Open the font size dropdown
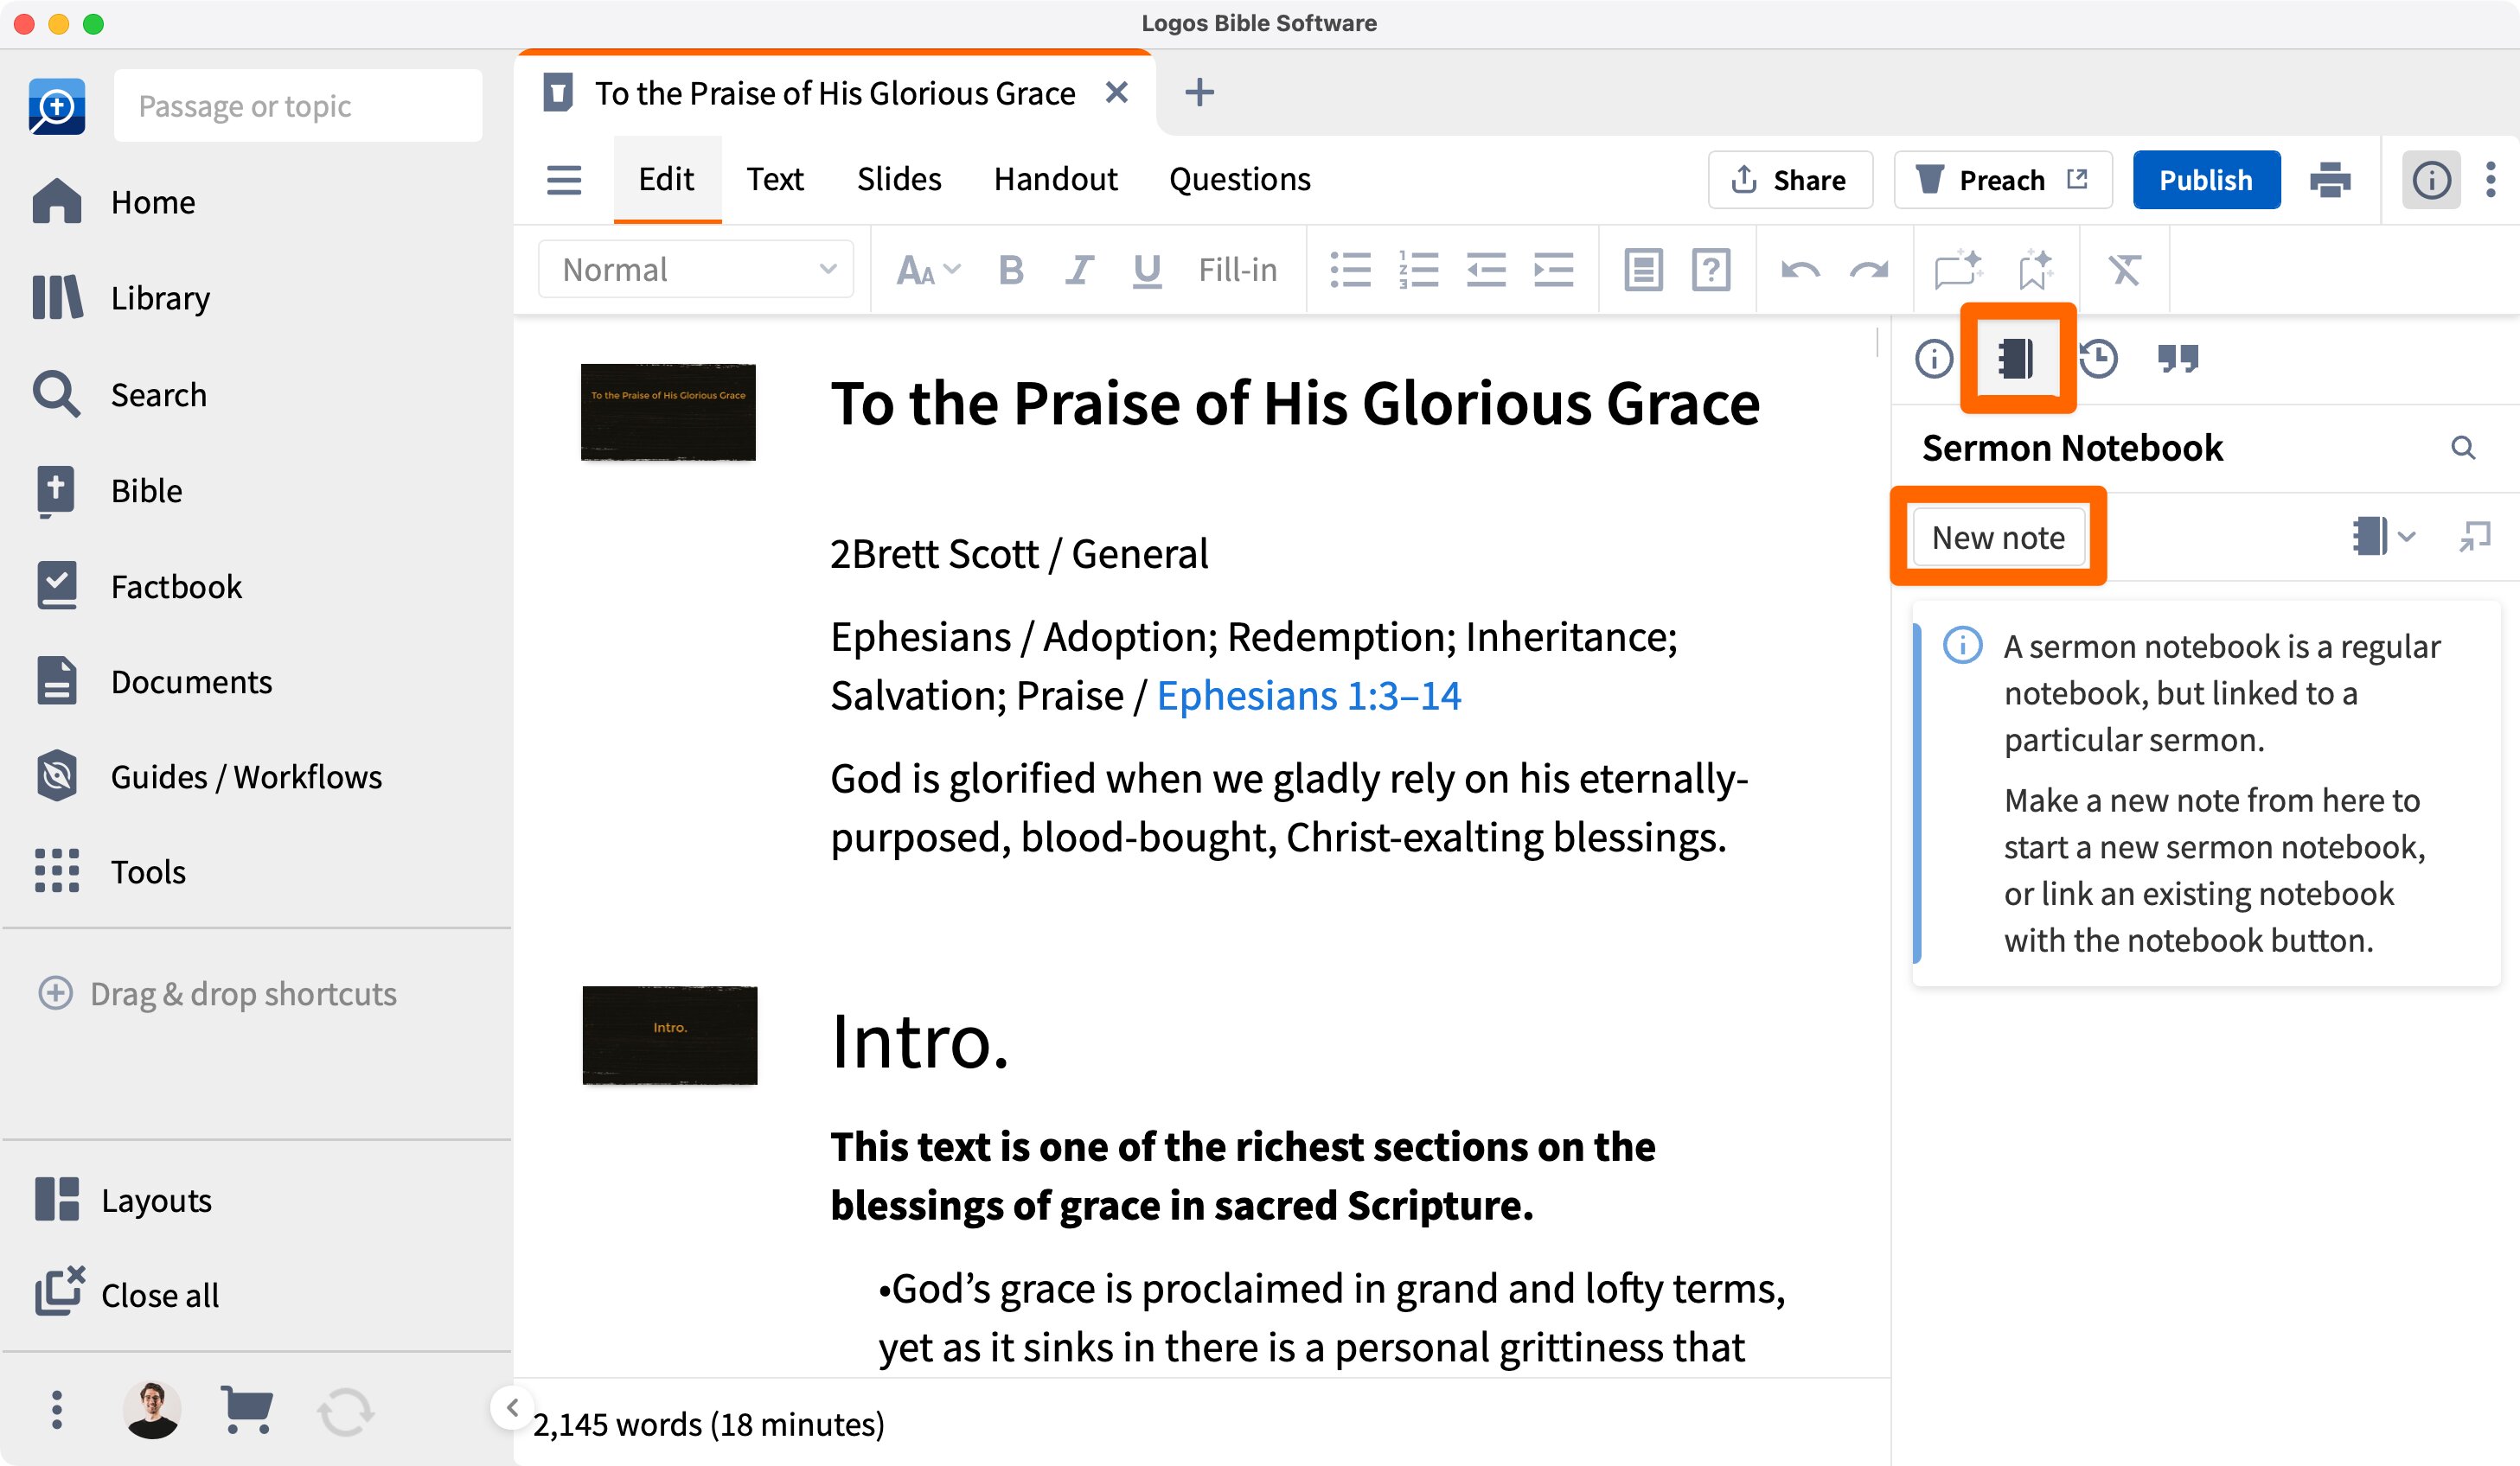Image resolution: width=2520 pixels, height=1466 pixels. point(927,270)
